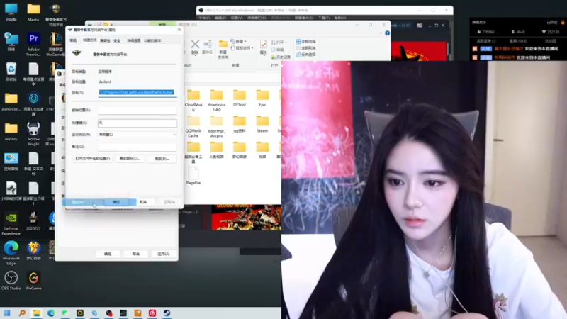
Task: Open the GeForce Experience desktop shortcut
Action: coord(11,224)
